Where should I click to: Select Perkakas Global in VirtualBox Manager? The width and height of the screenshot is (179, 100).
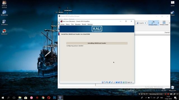coord(164,23)
